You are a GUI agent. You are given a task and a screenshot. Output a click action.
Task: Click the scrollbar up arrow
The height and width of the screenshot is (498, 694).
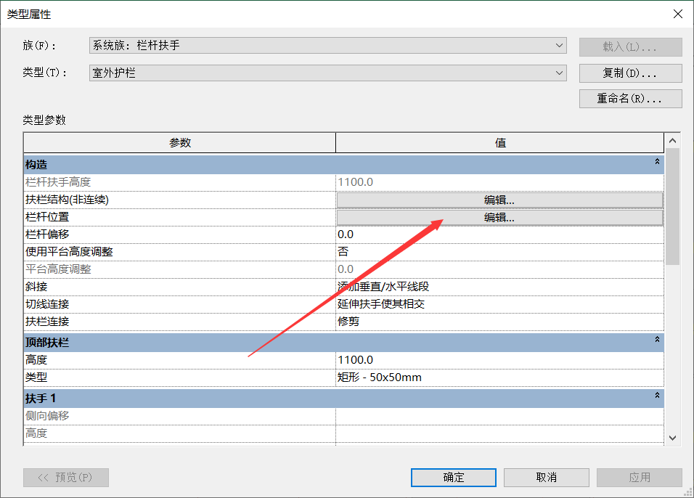coord(672,141)
